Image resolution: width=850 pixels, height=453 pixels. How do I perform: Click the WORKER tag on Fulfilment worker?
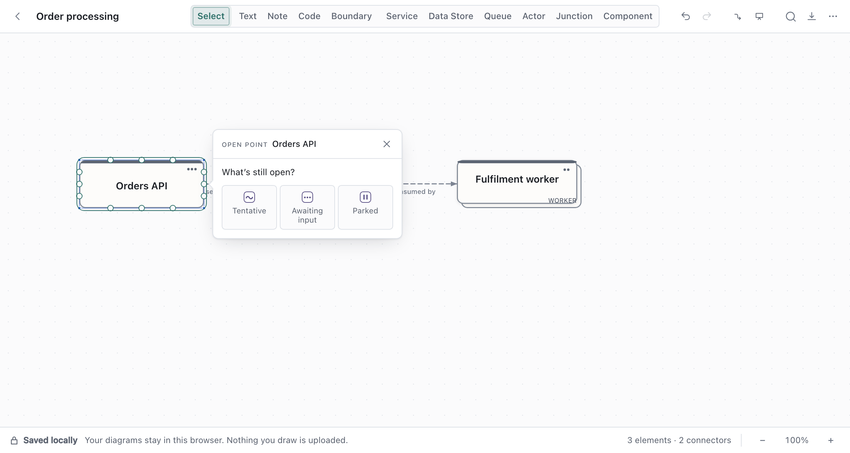(562, 200)
